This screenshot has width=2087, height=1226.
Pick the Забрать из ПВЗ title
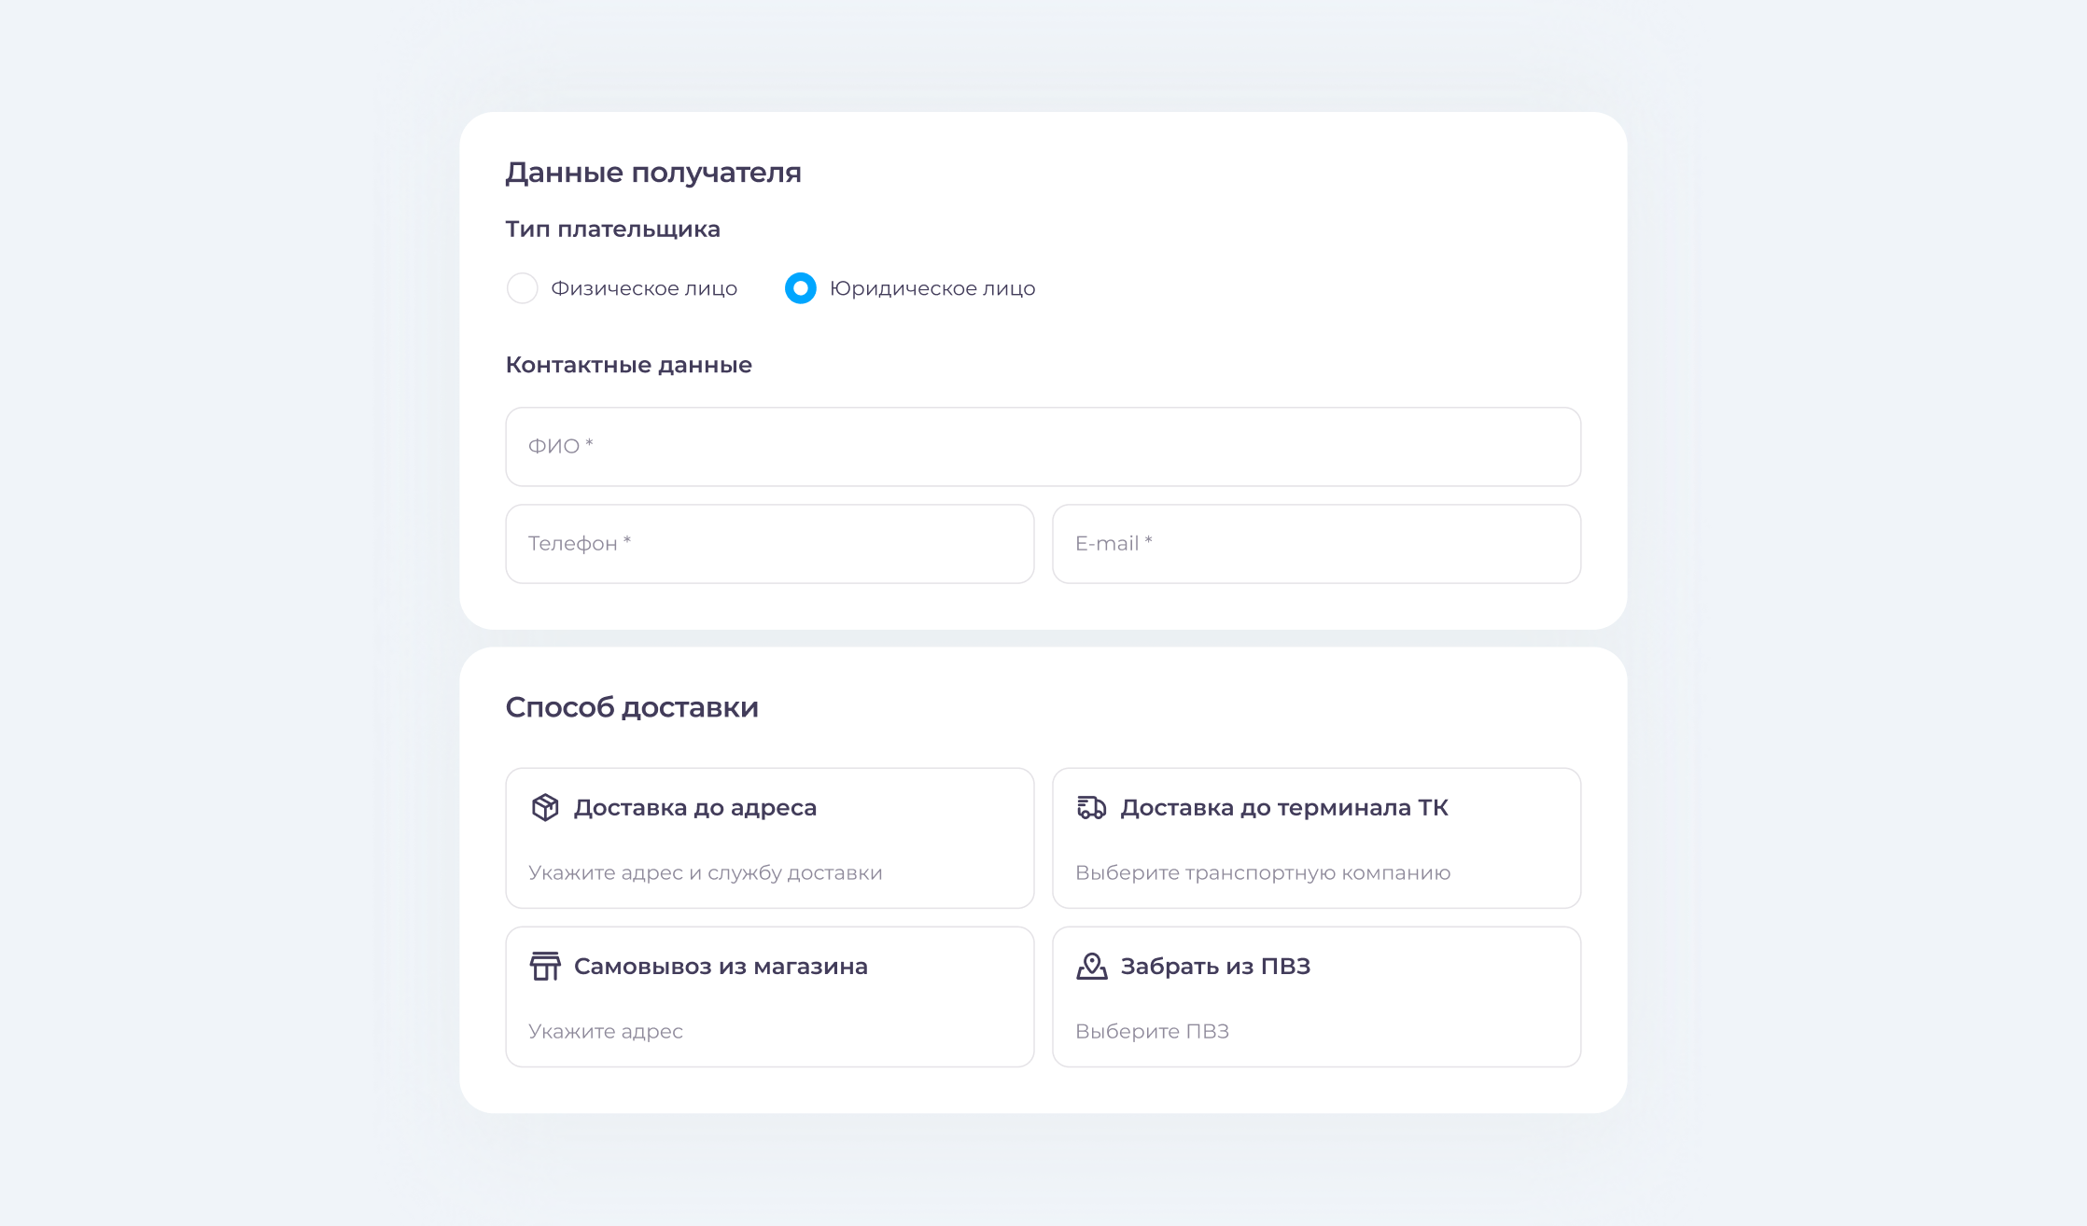[x=1215, y=967]
